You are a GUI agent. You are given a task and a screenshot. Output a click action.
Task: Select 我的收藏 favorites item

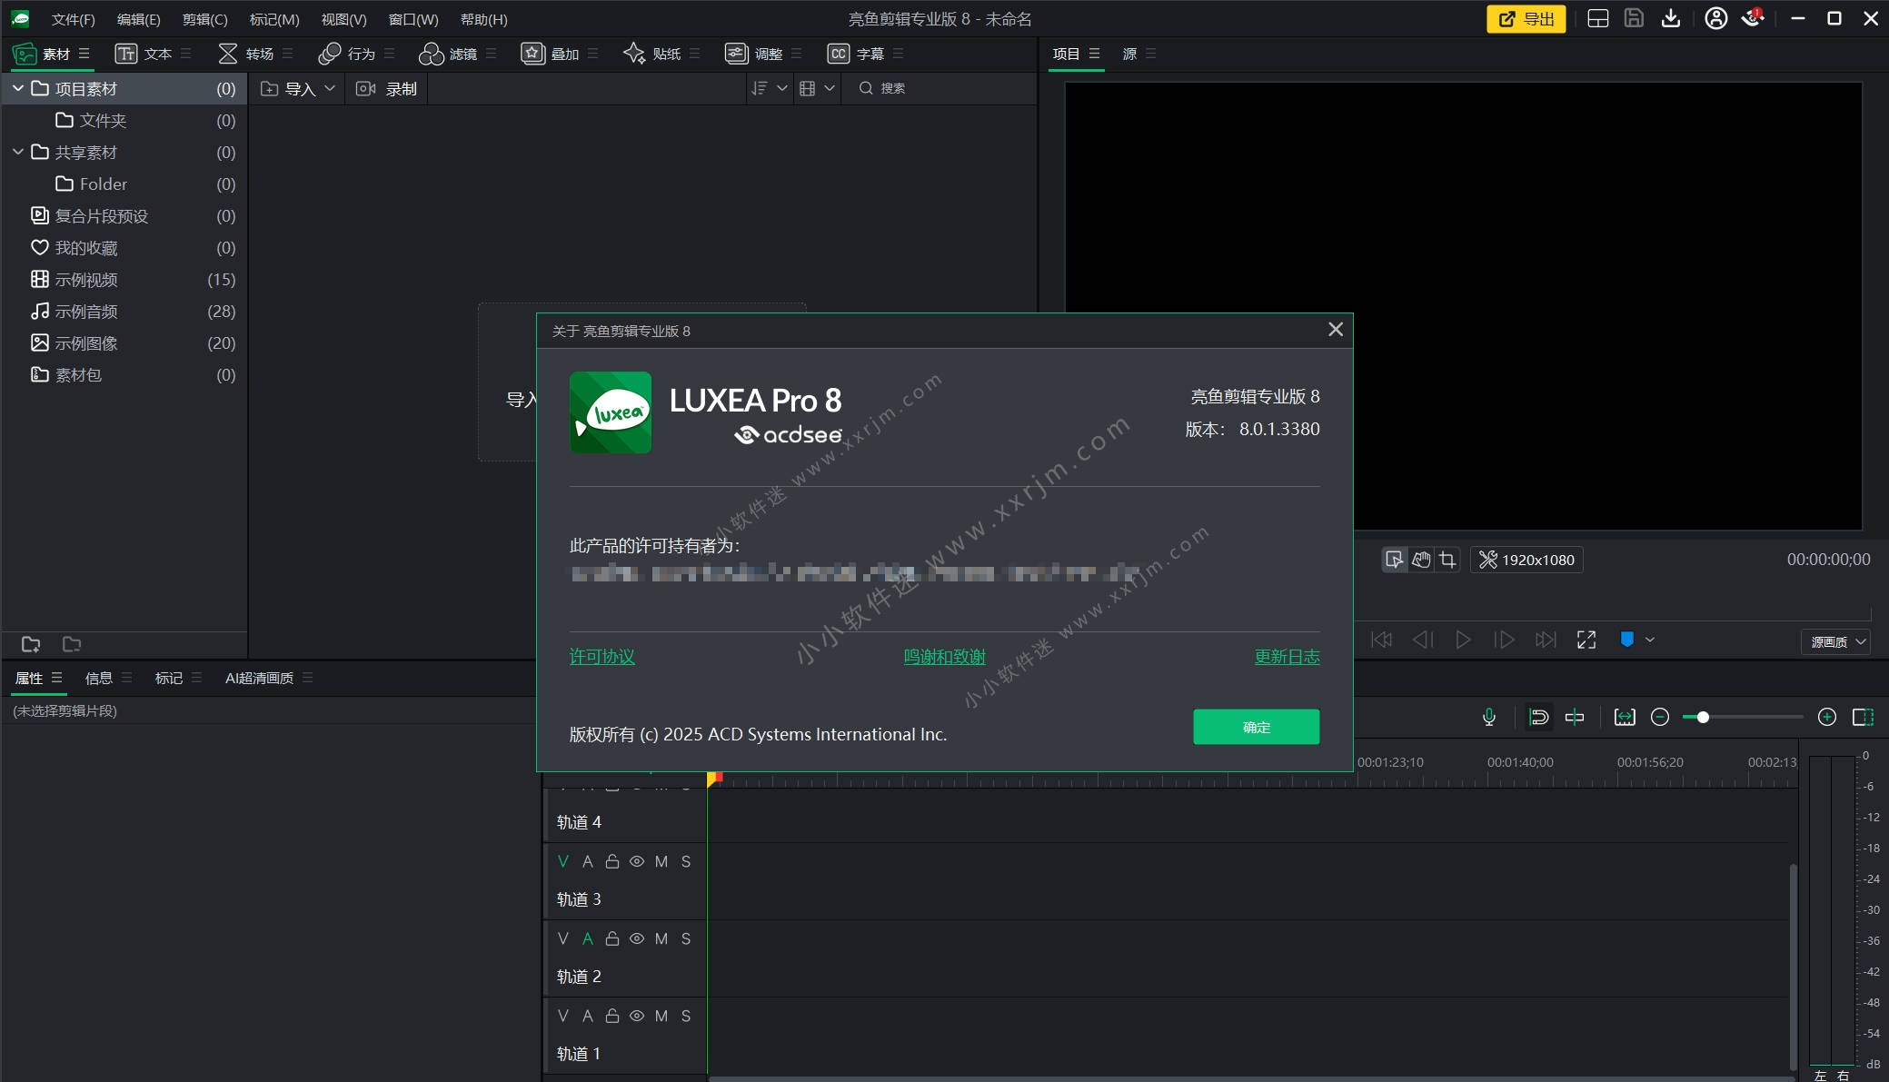point(124,247)
